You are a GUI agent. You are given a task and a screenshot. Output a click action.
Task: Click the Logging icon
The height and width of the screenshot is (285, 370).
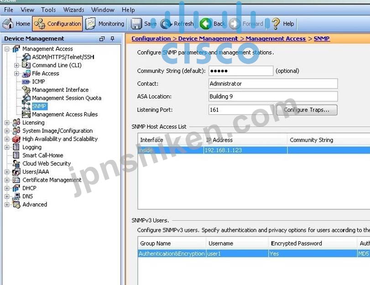[16, 147]
